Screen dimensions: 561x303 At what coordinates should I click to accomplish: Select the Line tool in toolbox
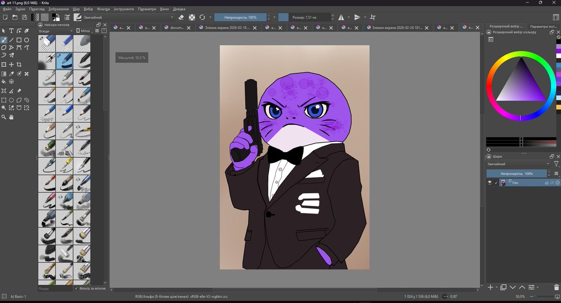coord(11,40)
